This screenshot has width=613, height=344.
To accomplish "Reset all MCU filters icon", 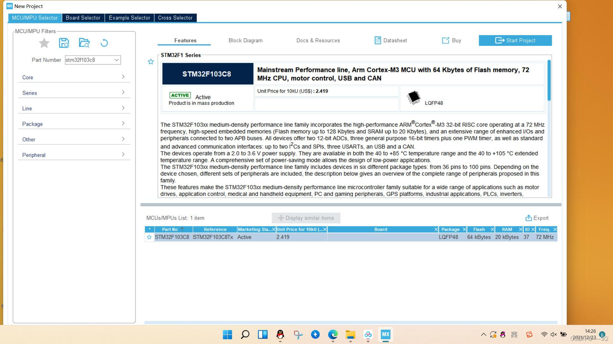I will (x=104, y=43).
